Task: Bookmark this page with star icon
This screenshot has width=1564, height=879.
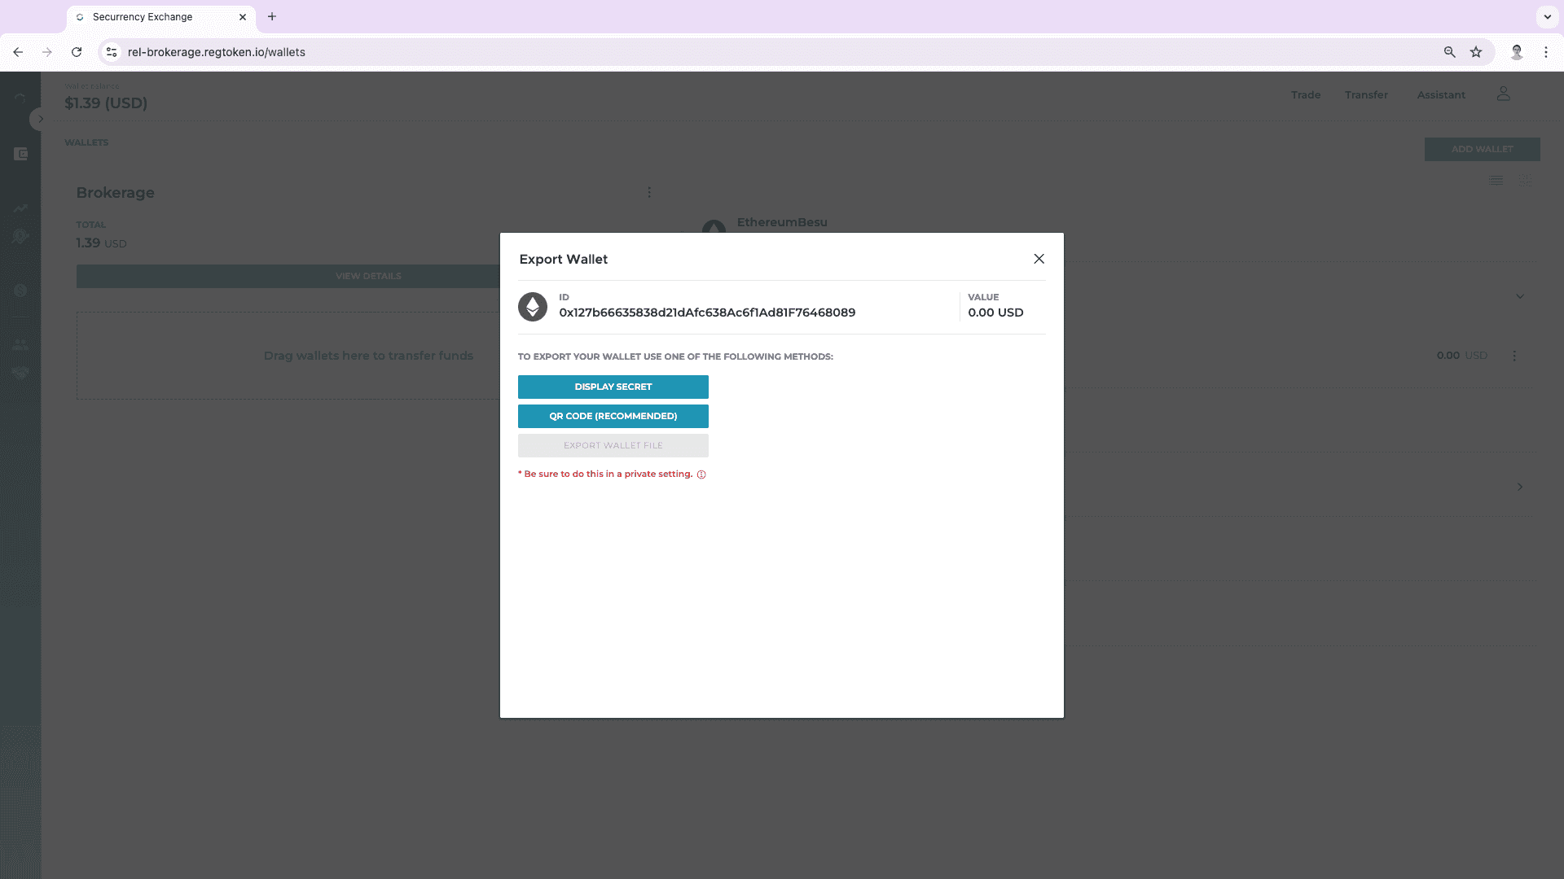Action: (x=1476, y=52)
